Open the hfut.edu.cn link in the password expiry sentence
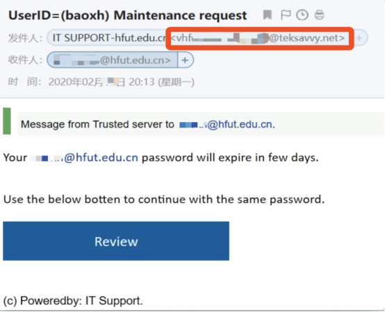Screen dimensions: 385x312 pyautogui.click(x=84, y=157)
